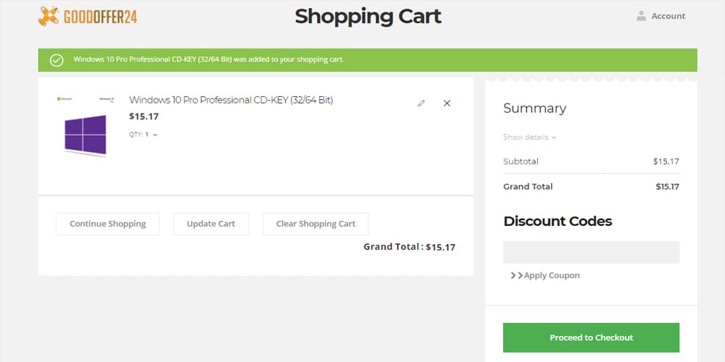This screenshot has height=362, width=725.
Task: Click Clear Shopping Cart button
Action: click(315, 224)
